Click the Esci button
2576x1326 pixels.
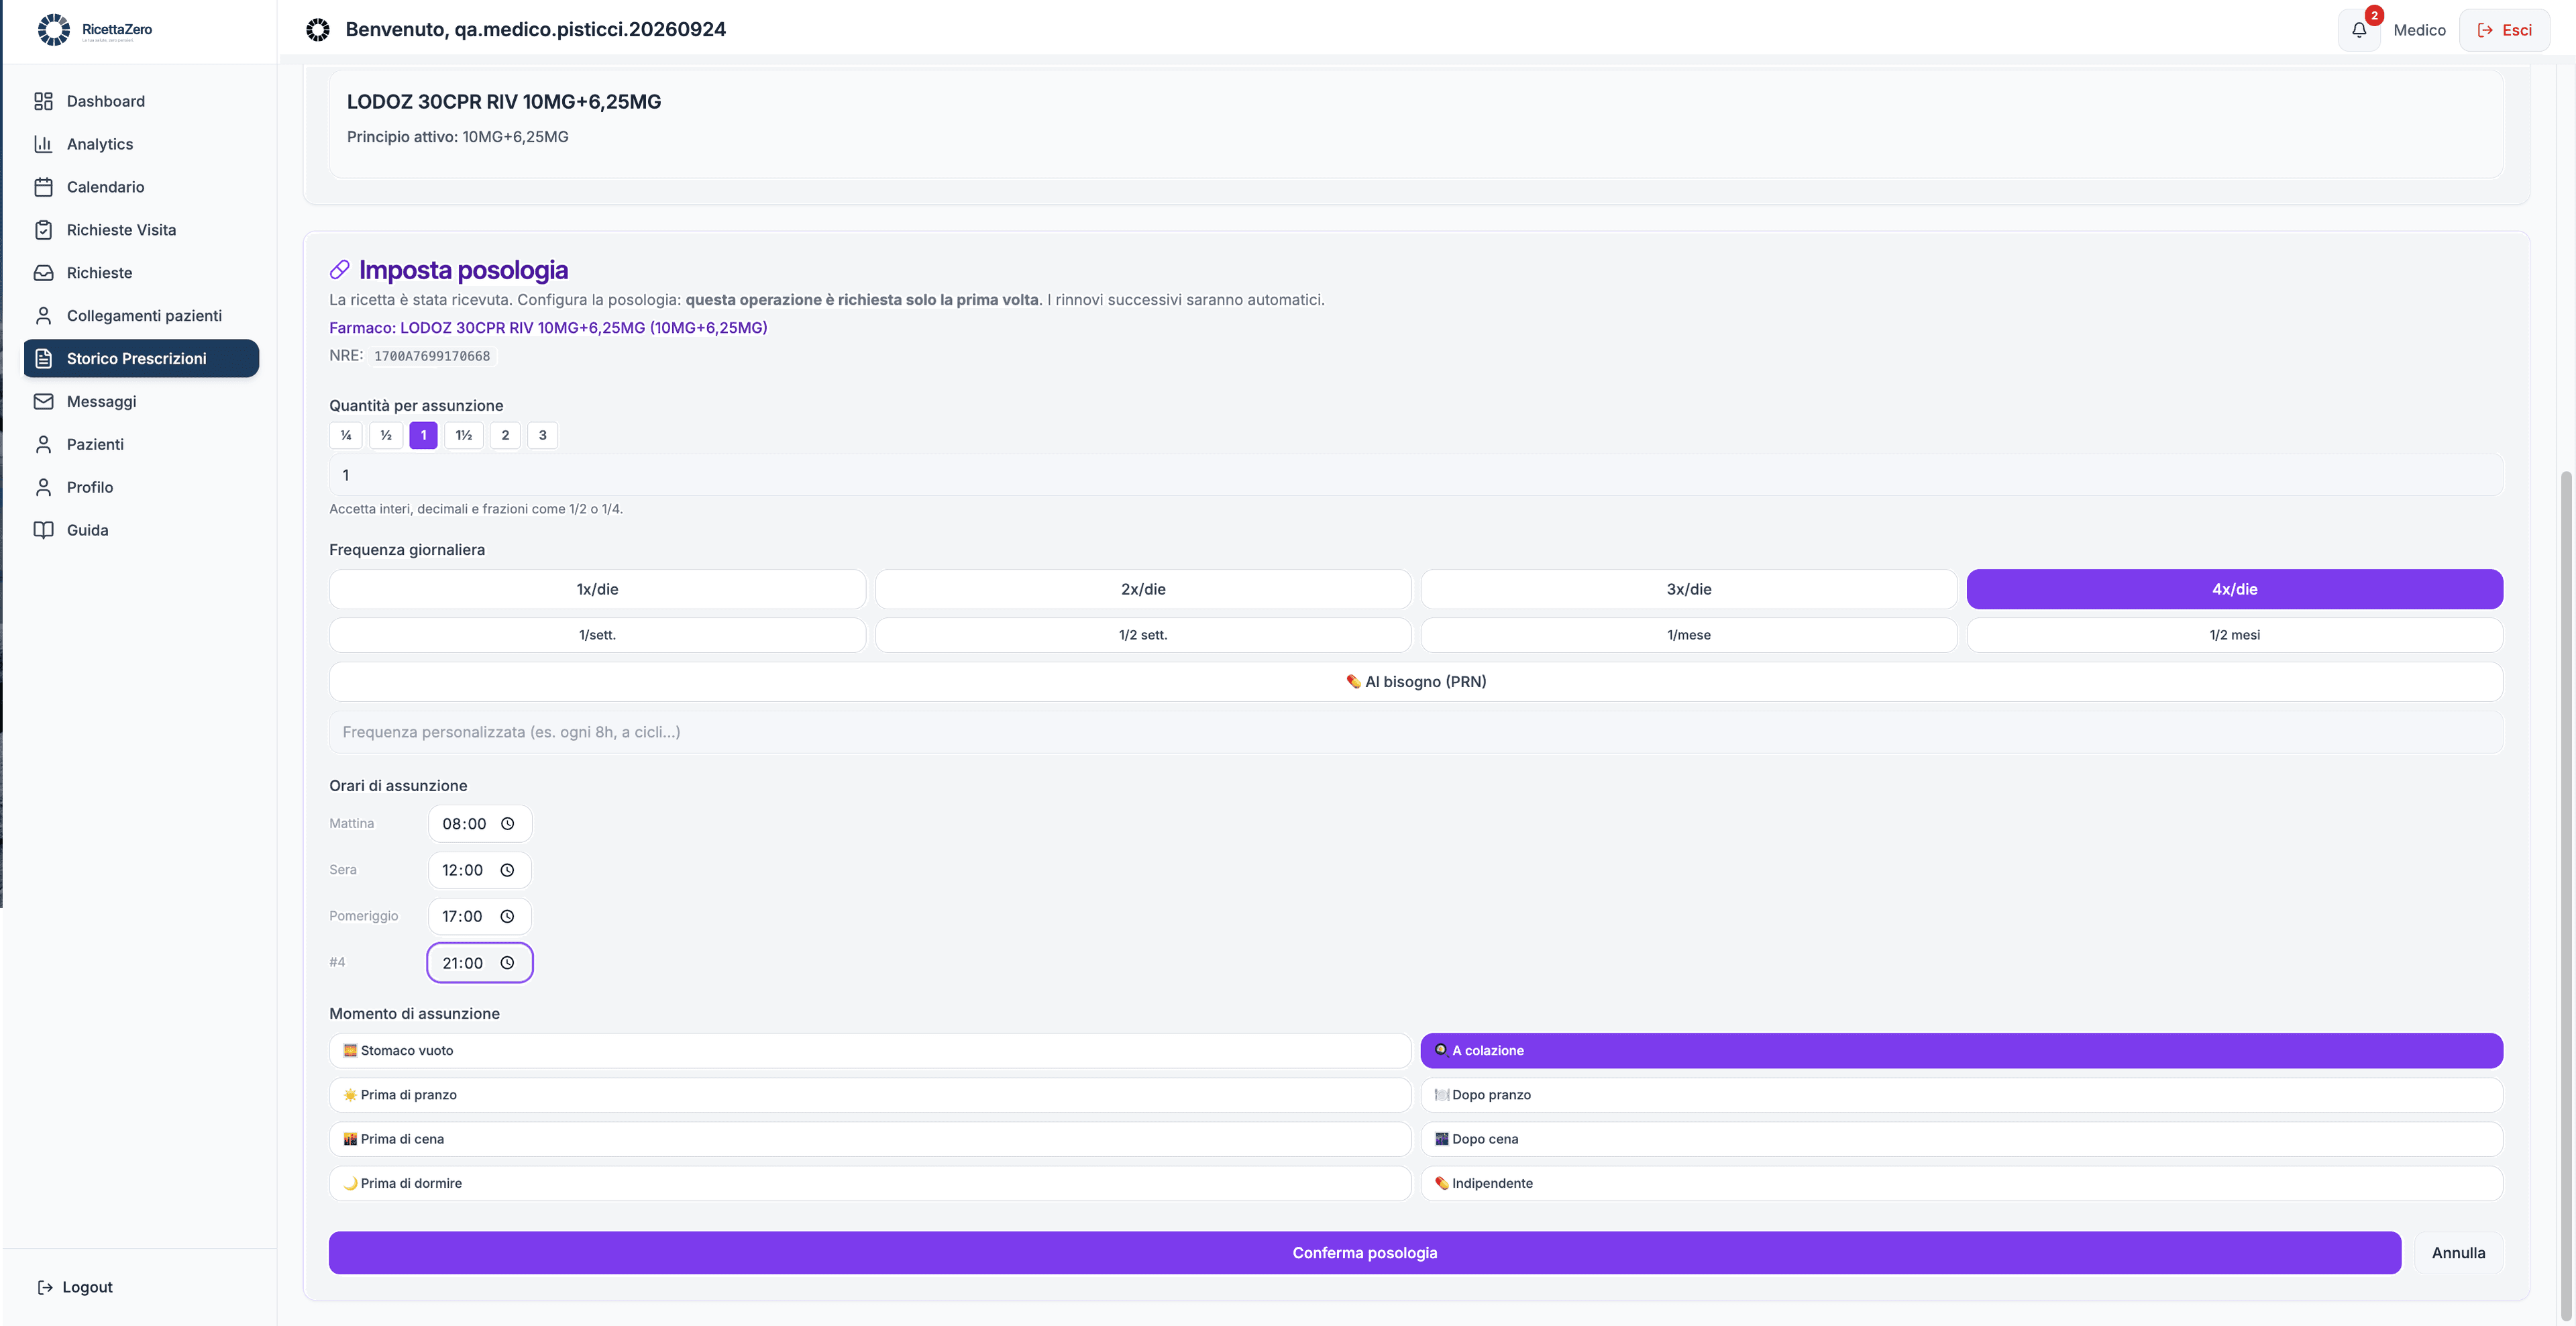coord(2504,30)
